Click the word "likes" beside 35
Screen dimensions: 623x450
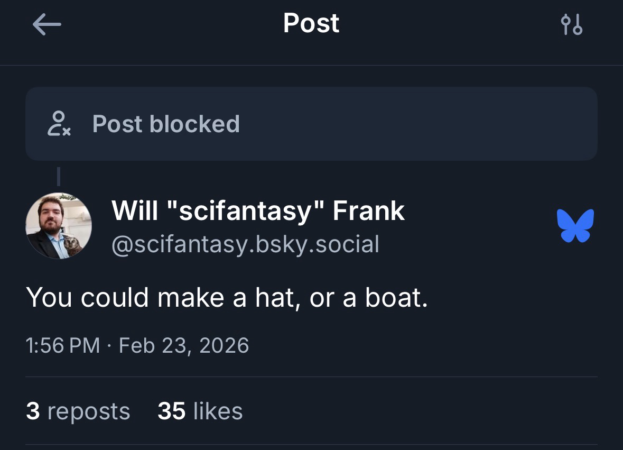pyautogui.click(x=218, y=411)
